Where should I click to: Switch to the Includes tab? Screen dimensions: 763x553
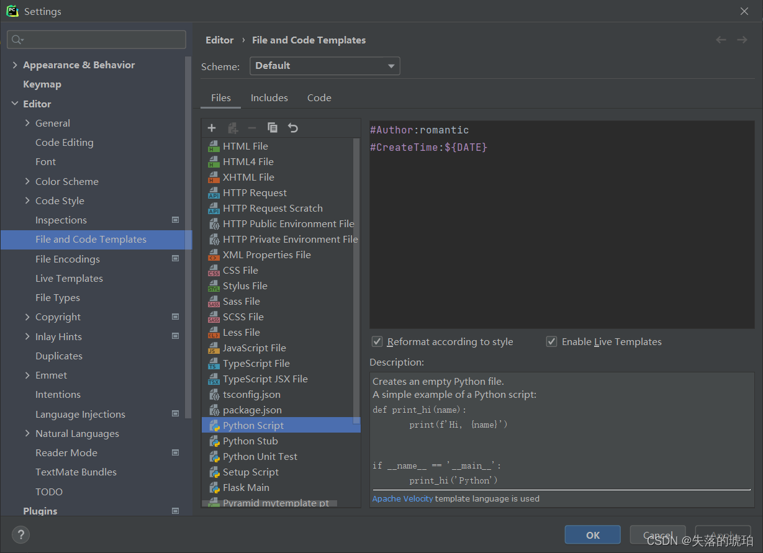269,98
